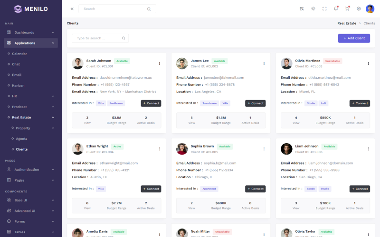Click Base UI icon in sidebar
The width and height of the screenshot is (380, 237).
[x=9, y=200]
